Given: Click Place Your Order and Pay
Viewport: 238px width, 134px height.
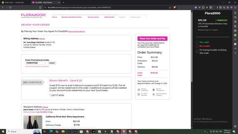Looking at the screenshot, I should 152,39.
